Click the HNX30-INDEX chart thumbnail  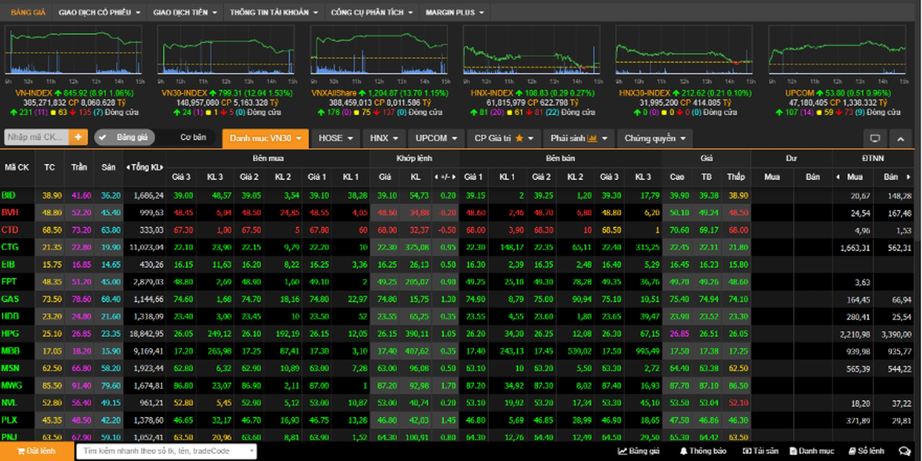684,50
